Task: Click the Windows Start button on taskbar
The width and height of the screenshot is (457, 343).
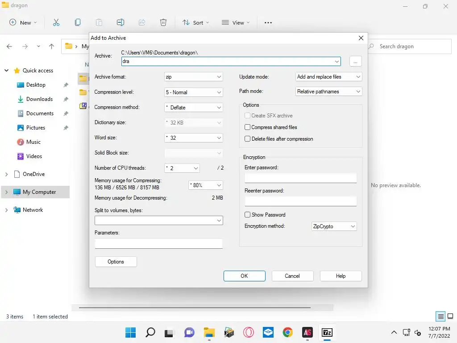Action: point(131,332)
